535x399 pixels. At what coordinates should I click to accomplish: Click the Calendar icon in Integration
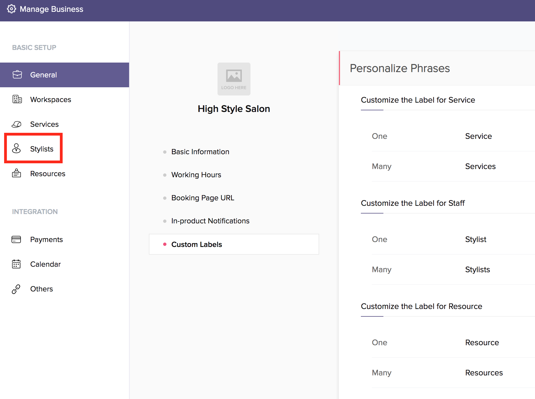(16, 264)
